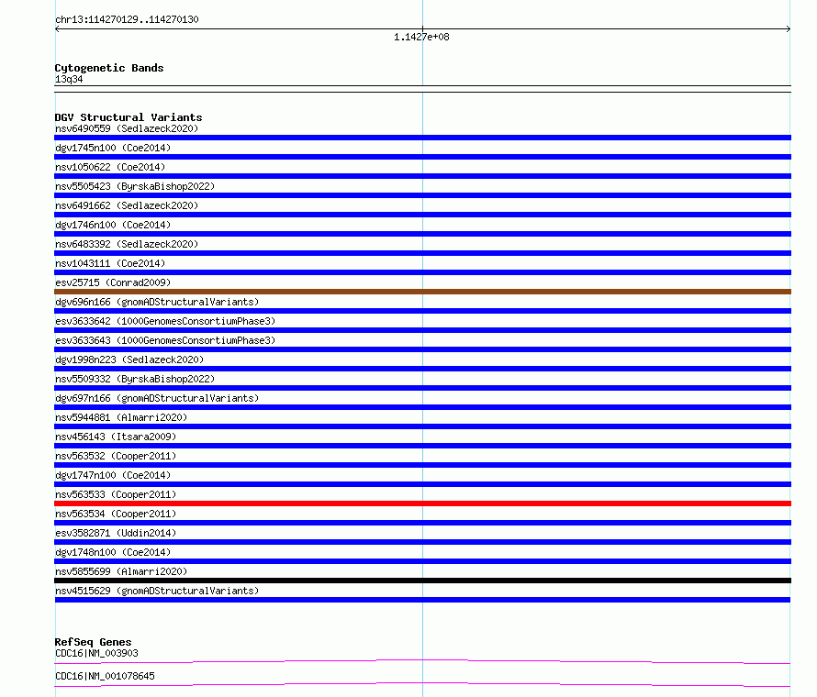
Task: Open variant nsv6491662 (Sedlazeck2020) label
Action: tap(127, 205)
